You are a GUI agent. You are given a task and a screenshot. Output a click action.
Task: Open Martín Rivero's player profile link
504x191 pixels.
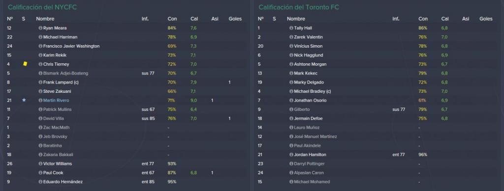pos(56,100)
